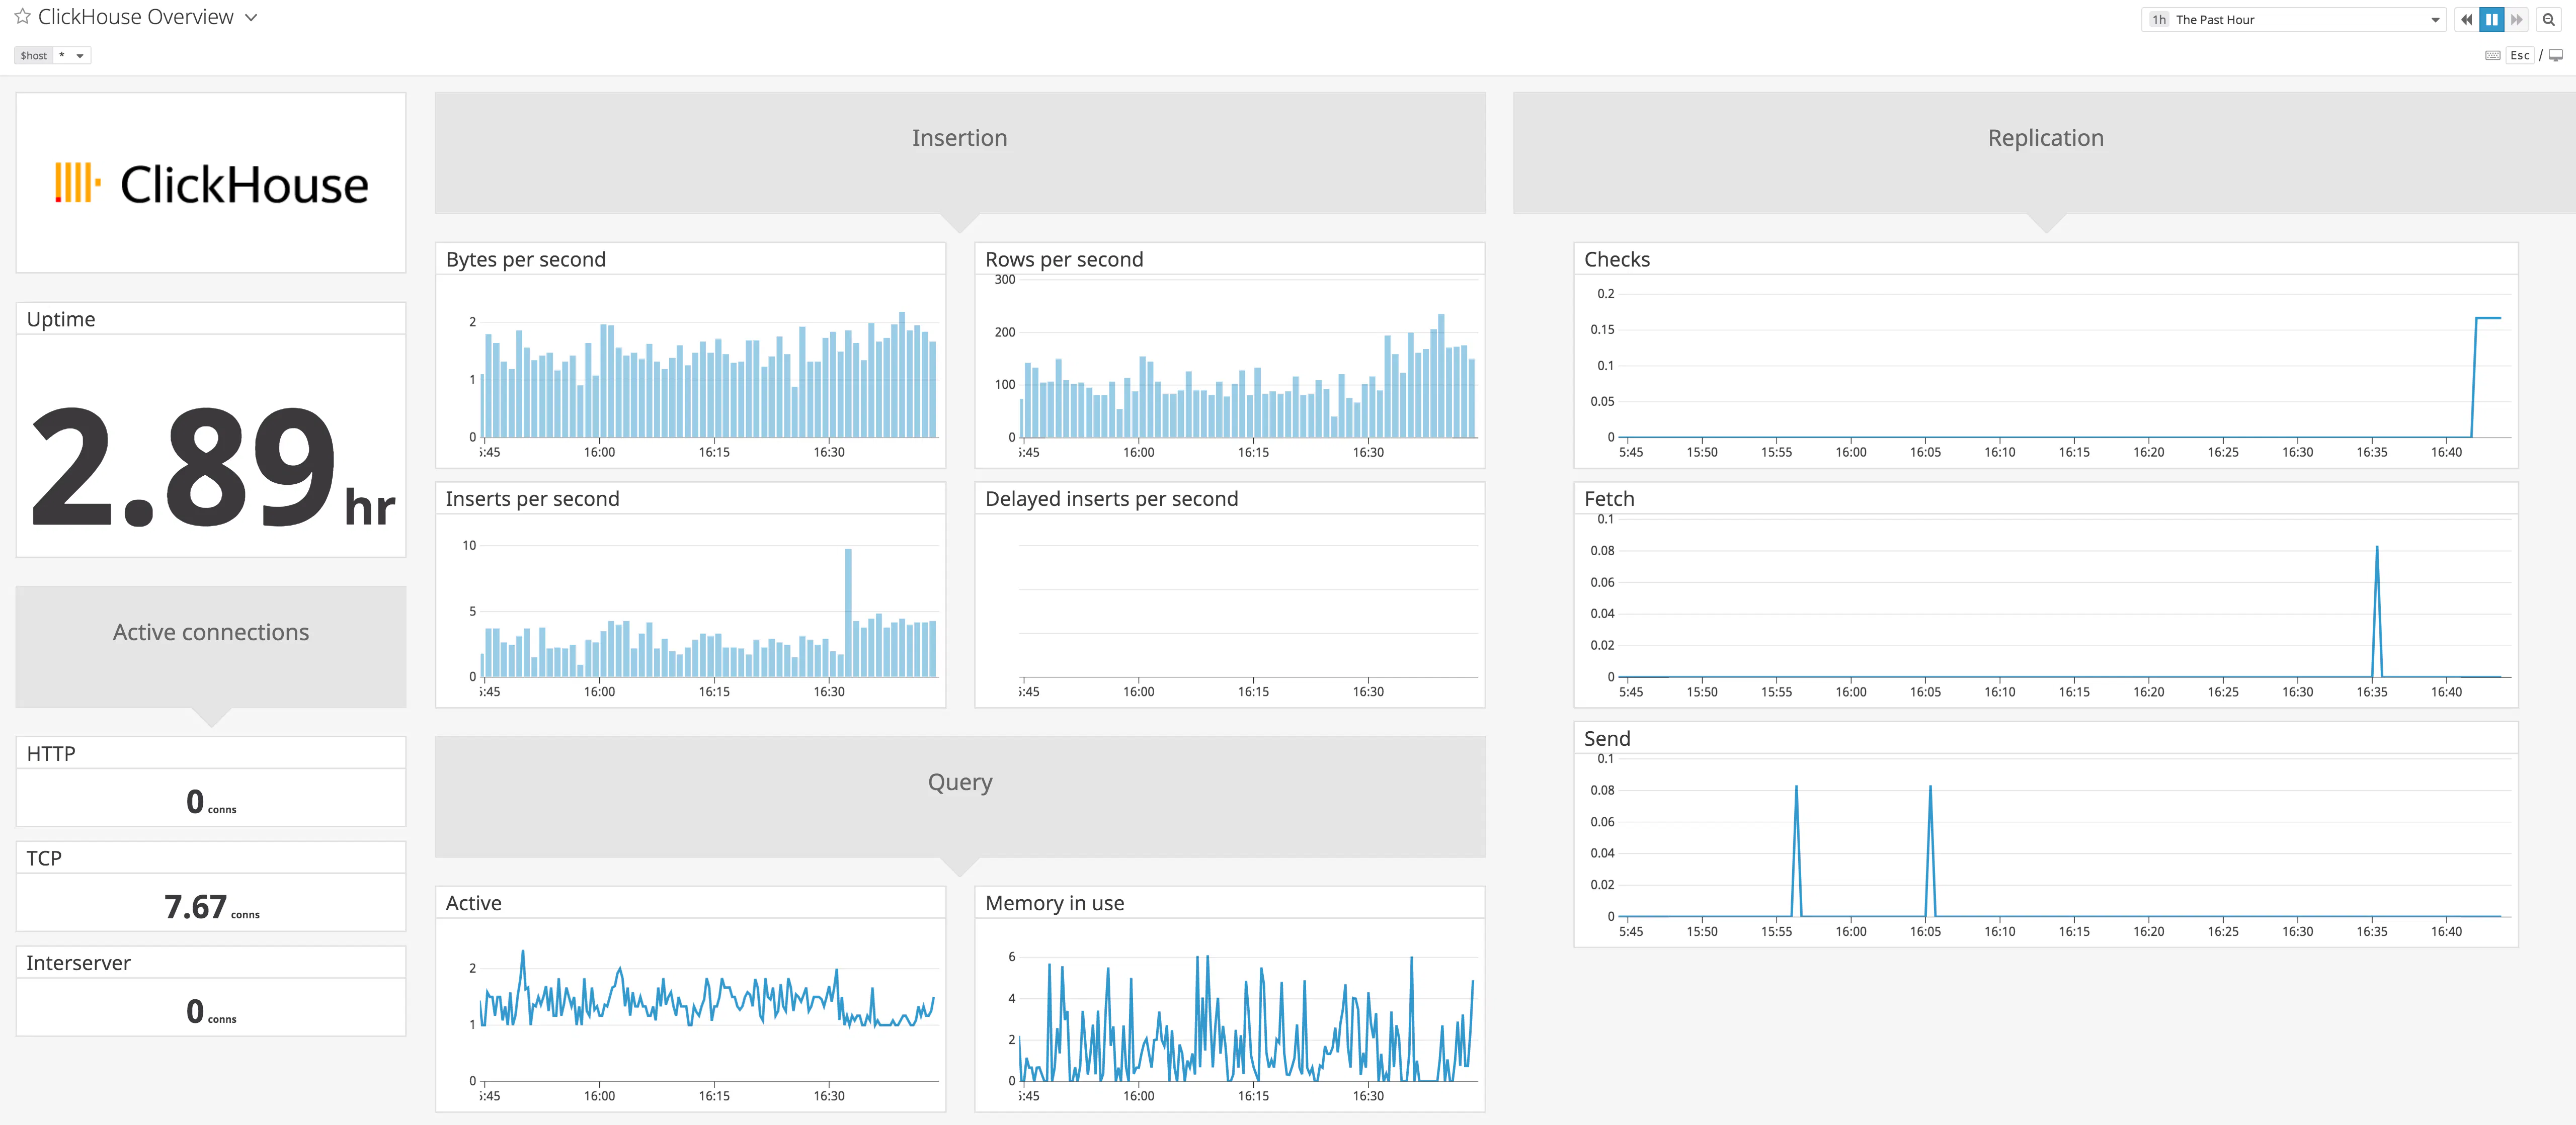Click the slash separator keyboard hint
The width and height of the screenshot is (2576, 1125).
point(2540,55)
